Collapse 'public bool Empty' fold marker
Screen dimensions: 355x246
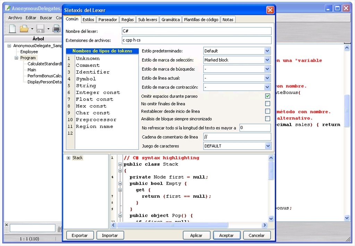tap(120, 184)
